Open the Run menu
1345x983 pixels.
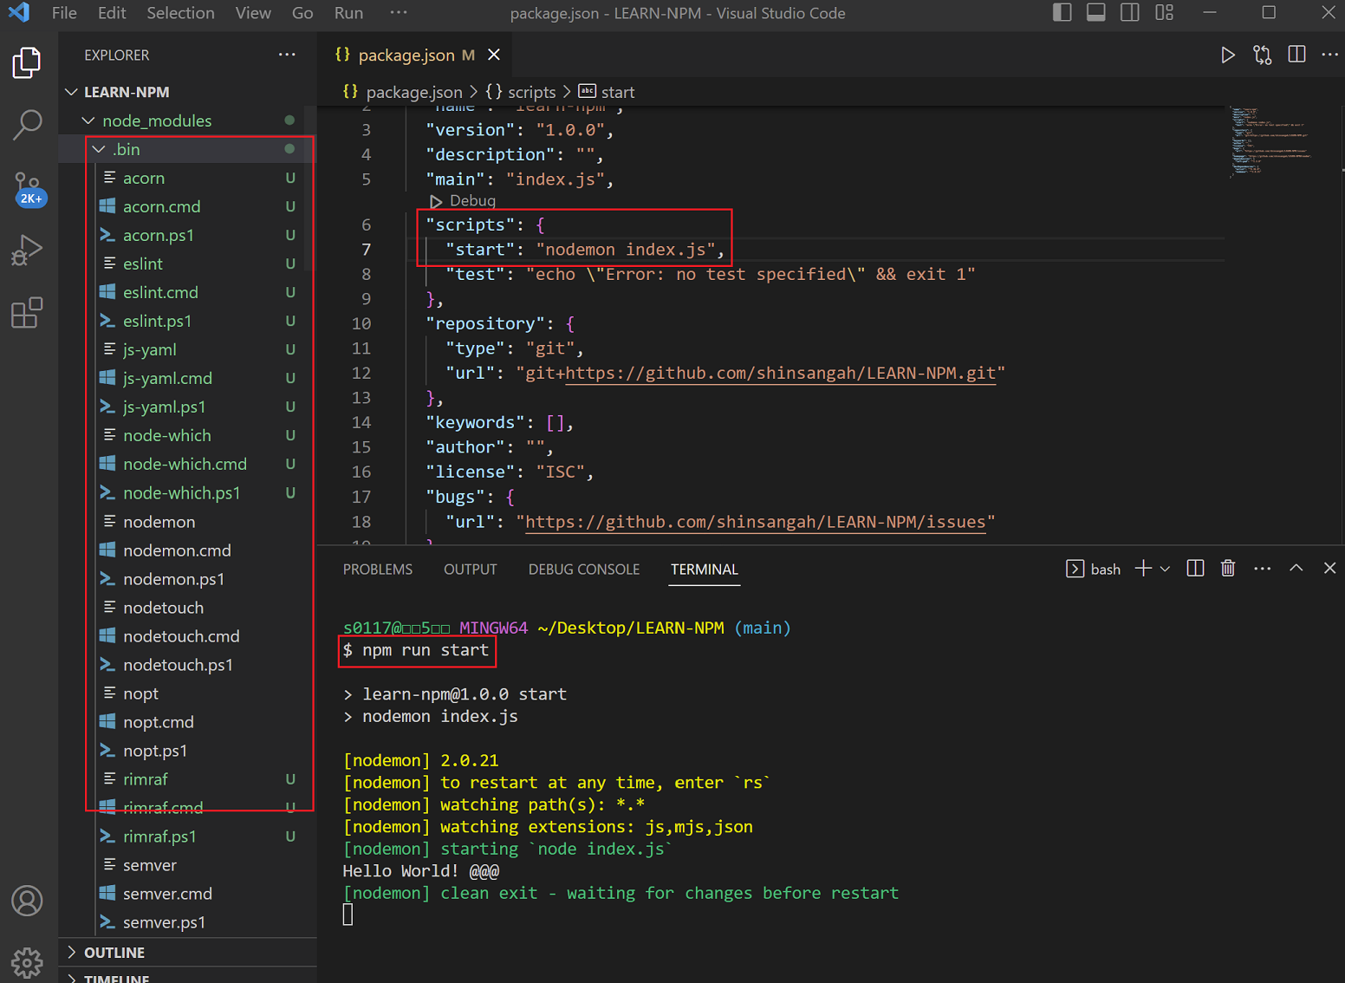tap(348, 13)
